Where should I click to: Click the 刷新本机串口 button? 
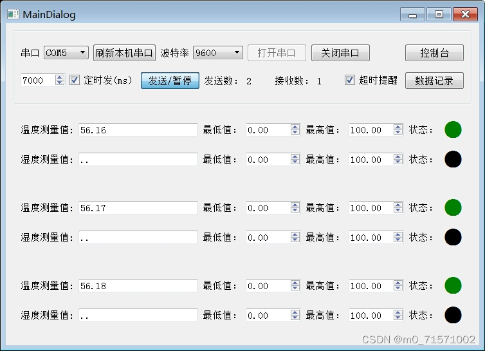pos(124,53)
